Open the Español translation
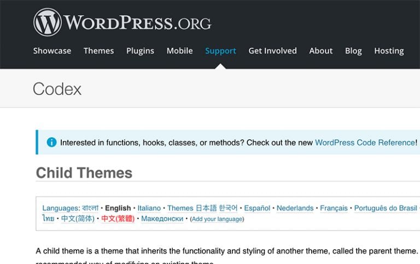This screenshot has width=420, height=264. [257, 208]
